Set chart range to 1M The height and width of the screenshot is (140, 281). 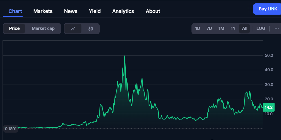221,28
